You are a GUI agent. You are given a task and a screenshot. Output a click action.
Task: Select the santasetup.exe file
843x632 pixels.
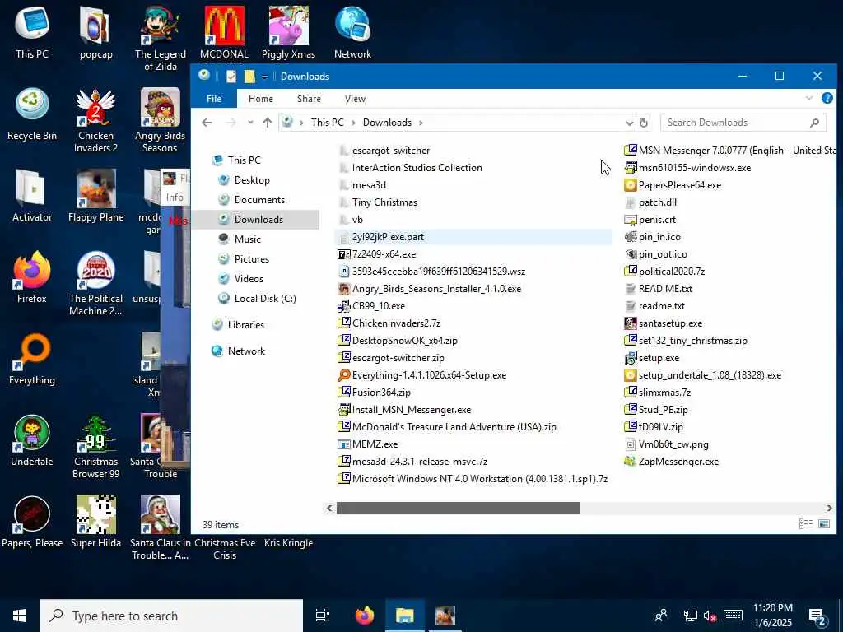tap(664, 323)
